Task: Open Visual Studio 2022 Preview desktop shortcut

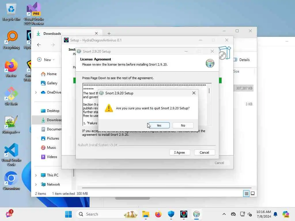Action: pos(34,14)
